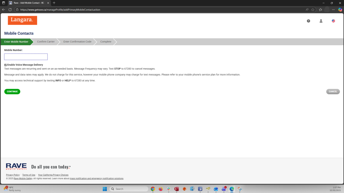Launch Firefox from the taskbar

[x=161, y=189]
